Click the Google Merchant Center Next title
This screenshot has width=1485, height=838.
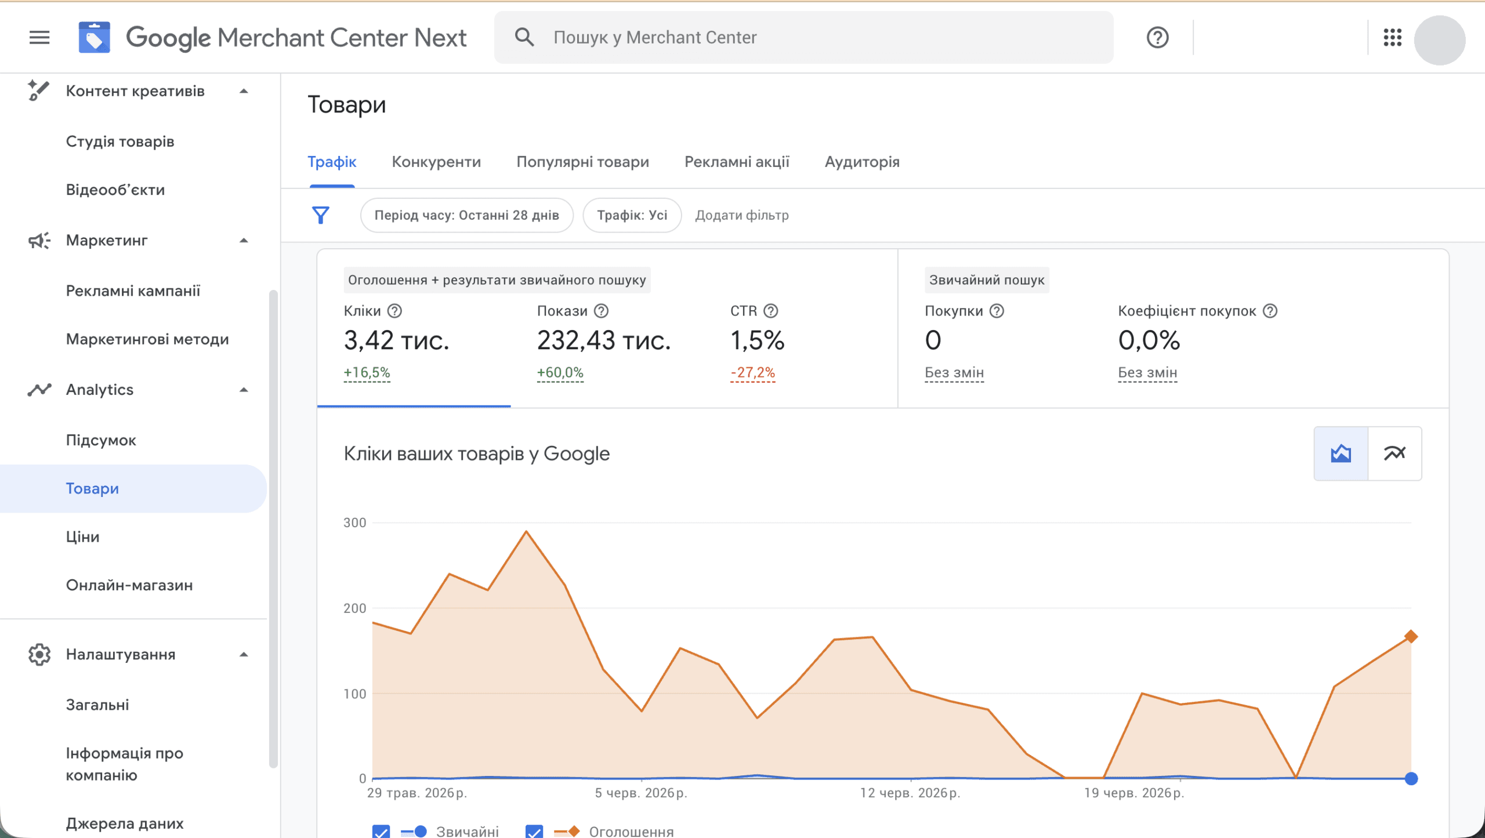click(296, 38)
